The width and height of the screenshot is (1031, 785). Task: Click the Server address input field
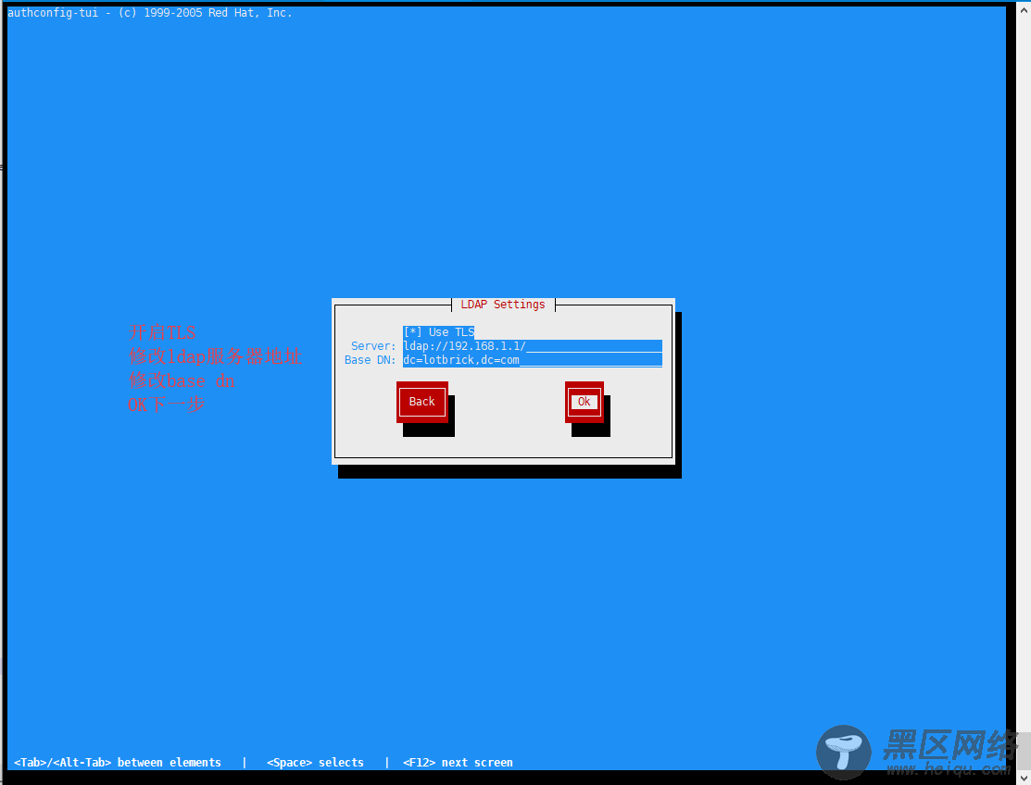click(533, 346)
